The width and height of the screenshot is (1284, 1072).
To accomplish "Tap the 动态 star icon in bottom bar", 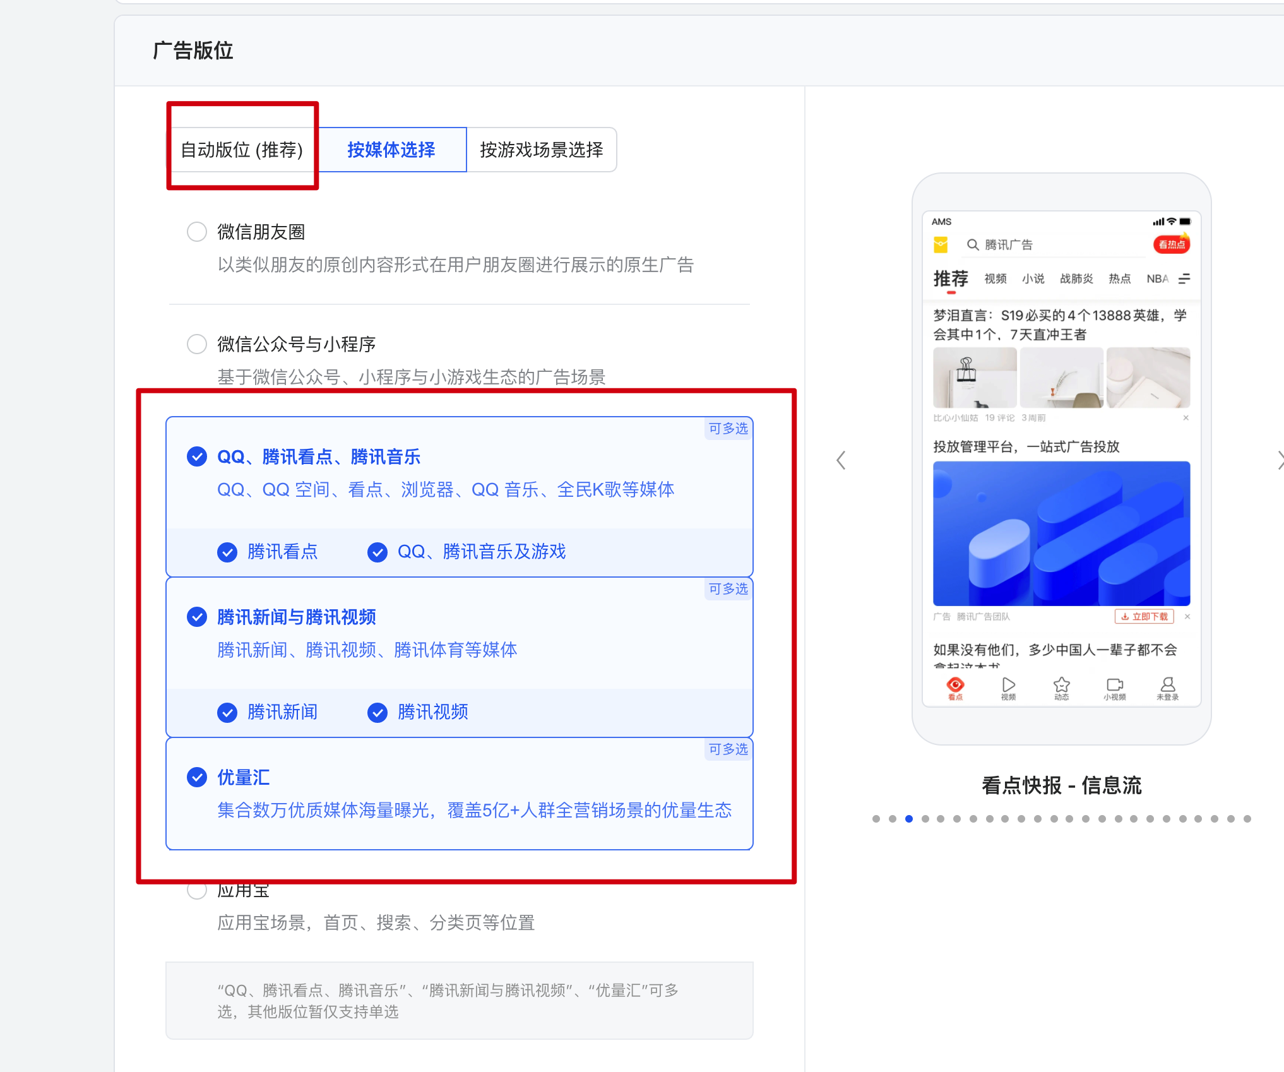I will click(x=1062, y=688).
